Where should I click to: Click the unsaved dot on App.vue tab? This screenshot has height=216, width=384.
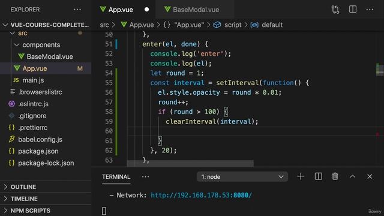[x=146, y=10]
